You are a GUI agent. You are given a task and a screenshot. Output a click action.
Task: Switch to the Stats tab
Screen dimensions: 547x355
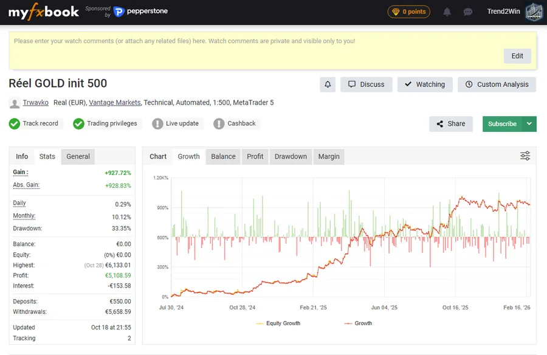coord(47,157)
